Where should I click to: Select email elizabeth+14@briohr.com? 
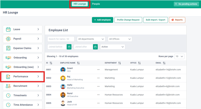pos(168,70)
